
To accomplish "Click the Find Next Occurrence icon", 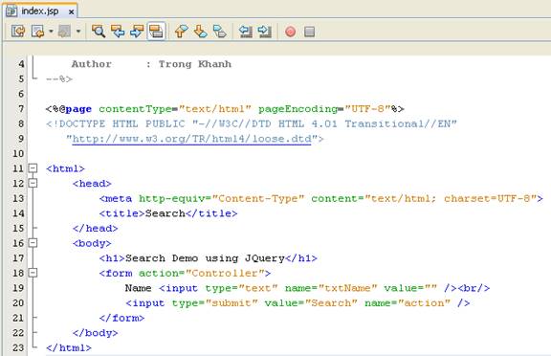I will pyautogui.click(x=137, y=32).
